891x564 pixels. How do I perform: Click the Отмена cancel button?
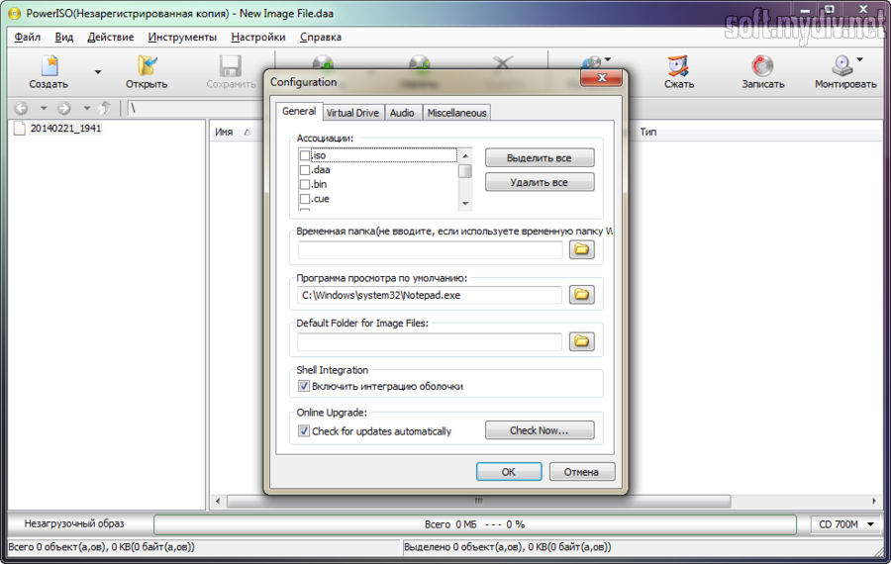click(x=581, y=471)
